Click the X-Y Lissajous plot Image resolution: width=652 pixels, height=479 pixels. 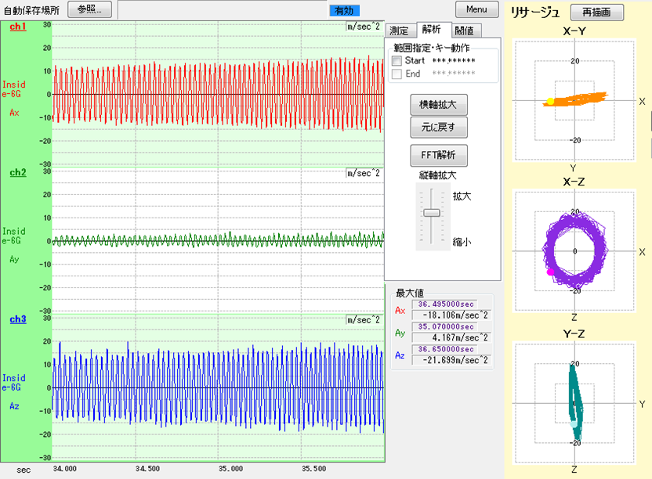pyautogui.click(x=574, y=100)
